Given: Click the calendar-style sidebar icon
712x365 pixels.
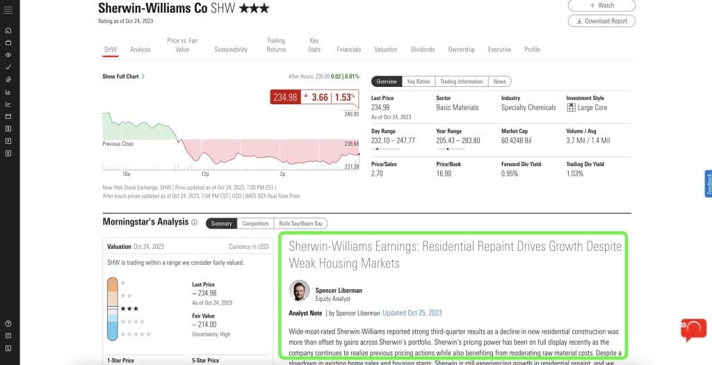Looking at the screenshot, I should click(x=8, y=116).
